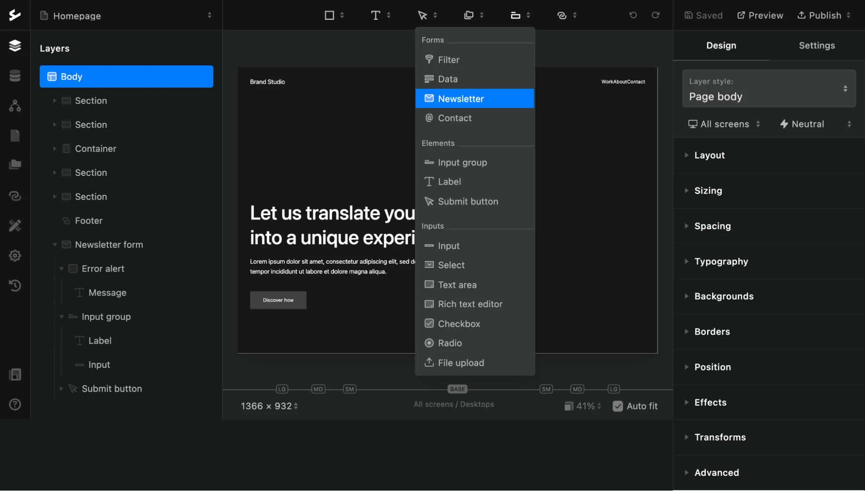This screenshot has width=865, height=491.
Task: Open the Layer style Page body dropdown
Action: click(x=769, y=89)
